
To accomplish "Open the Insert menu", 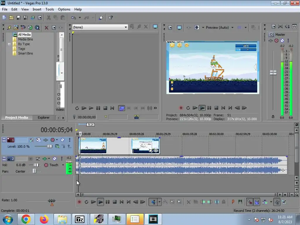I will point(37,9).
